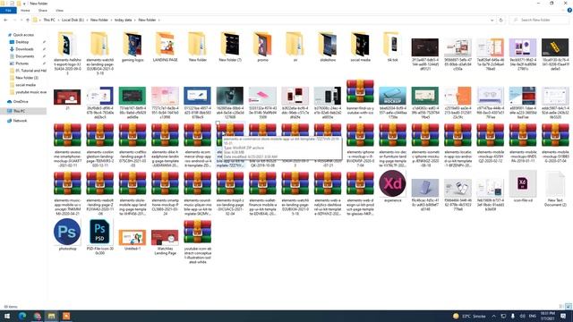Open the Share ribbon tab
Screen dimensions: 573x322
(x=43, y=11)
